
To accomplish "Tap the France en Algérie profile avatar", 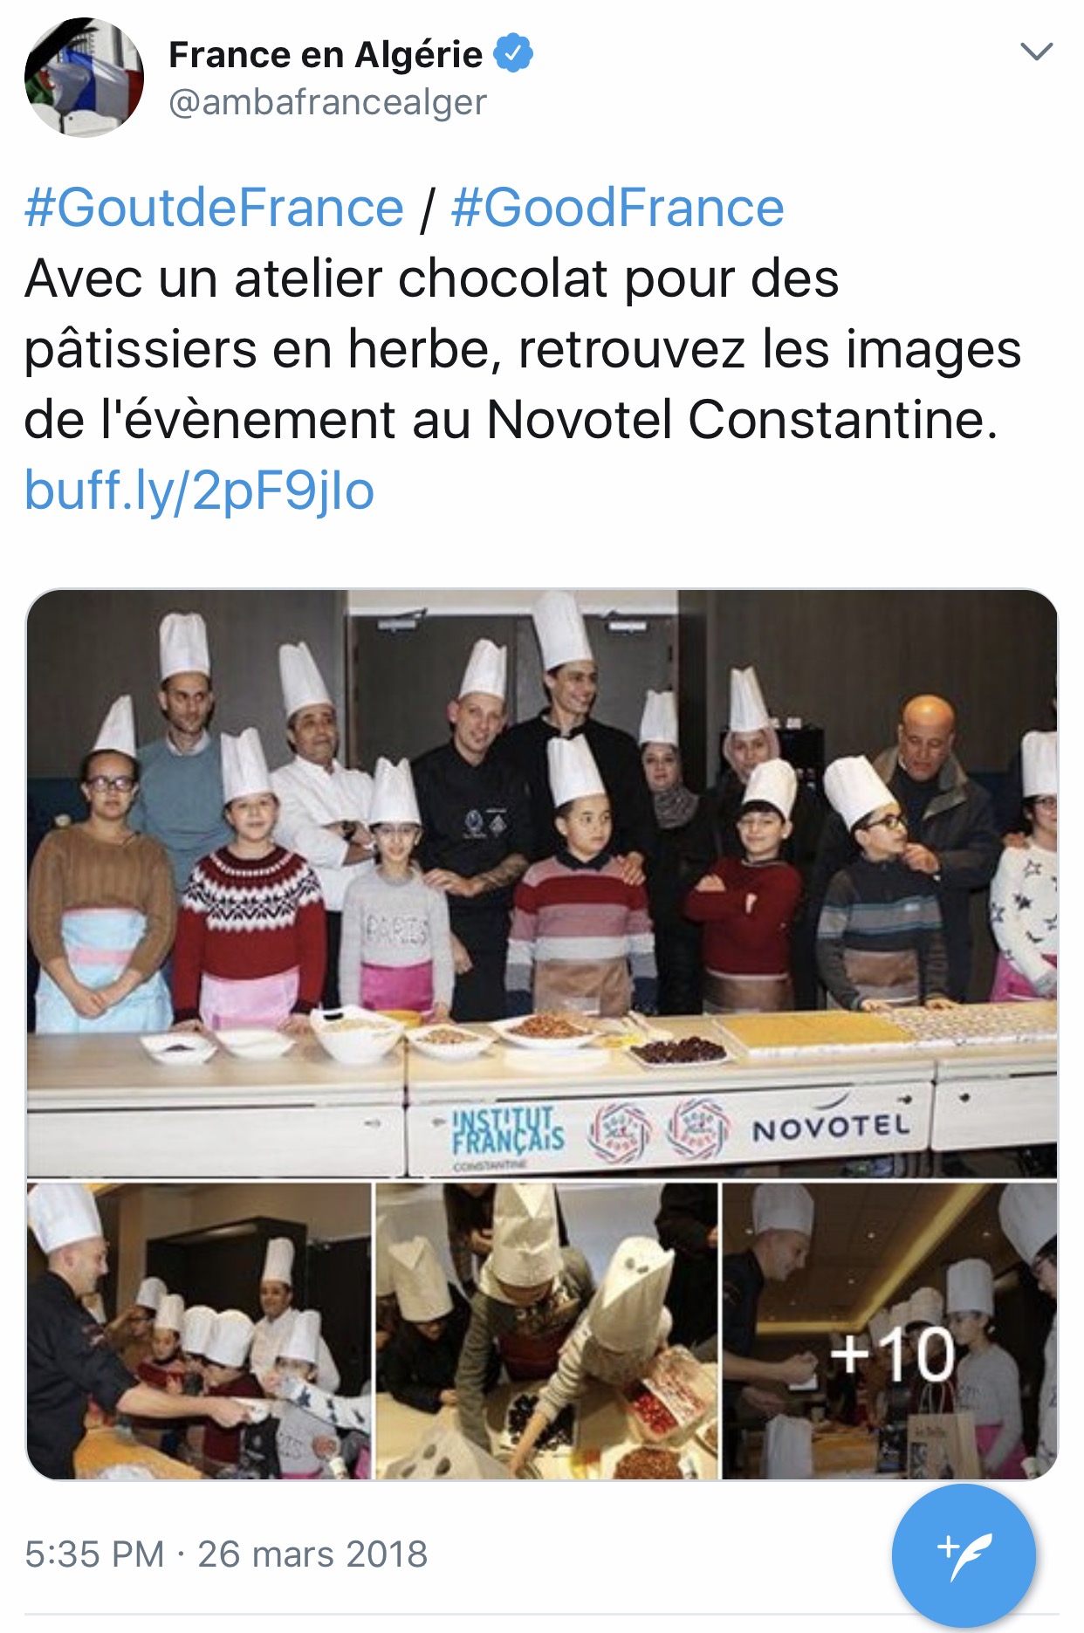I will click(x=84, y=77).
